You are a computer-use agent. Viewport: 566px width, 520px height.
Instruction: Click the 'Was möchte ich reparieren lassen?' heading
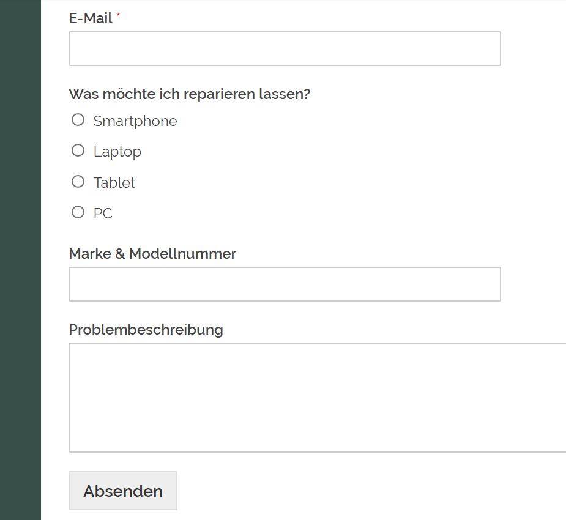[190, 94]
